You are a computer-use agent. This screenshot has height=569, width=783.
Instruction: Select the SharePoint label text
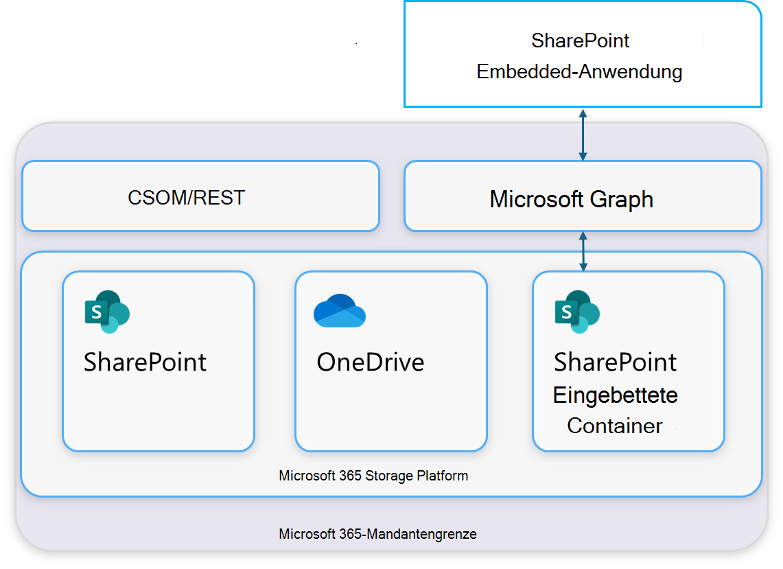(144, 362)
